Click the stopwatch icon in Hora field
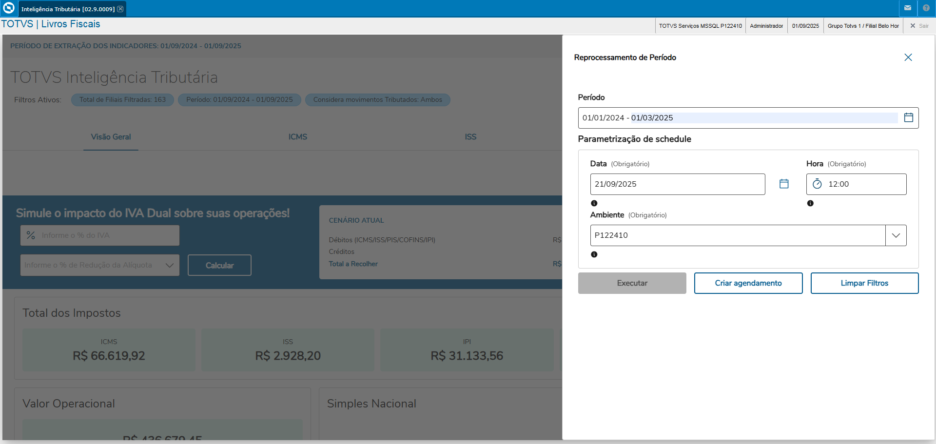This screenshot has height=444, width=936. click(x=818, y=184)
